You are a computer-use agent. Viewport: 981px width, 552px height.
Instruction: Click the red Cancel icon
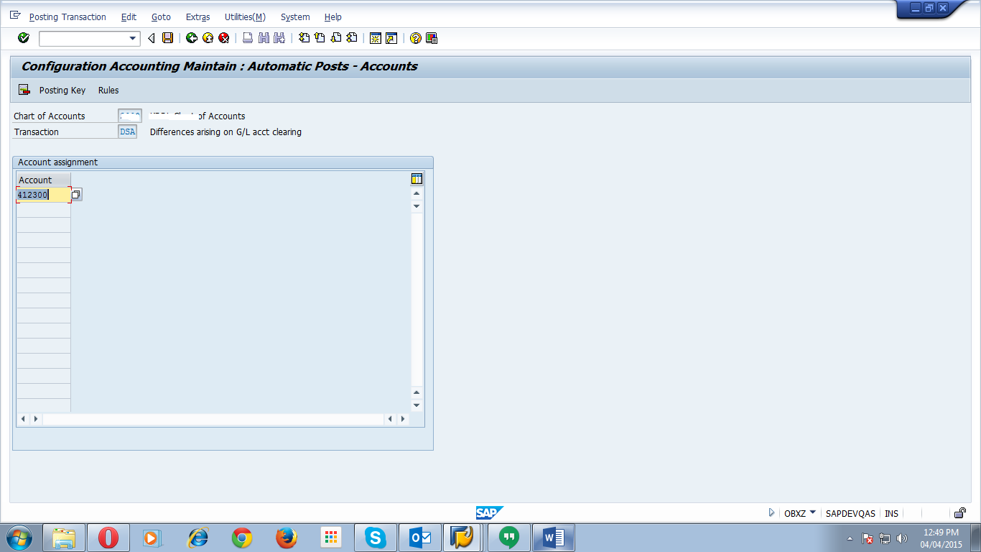[223, 37]
